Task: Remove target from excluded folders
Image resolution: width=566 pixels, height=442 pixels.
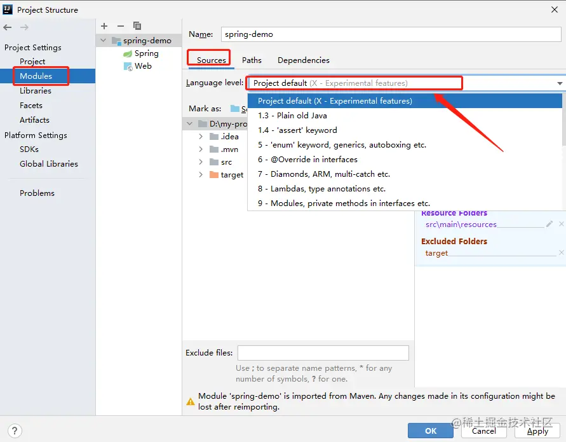Action: (x=562, y=252)
